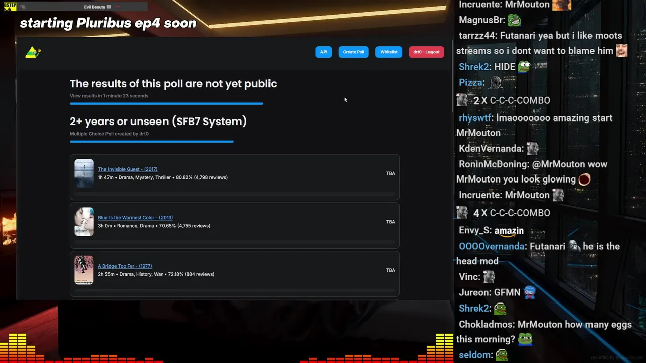The height and width of the screenshot is (363, 646).
Task: Open The Invisible Guest - (2017) link
Action: point(128,169)
